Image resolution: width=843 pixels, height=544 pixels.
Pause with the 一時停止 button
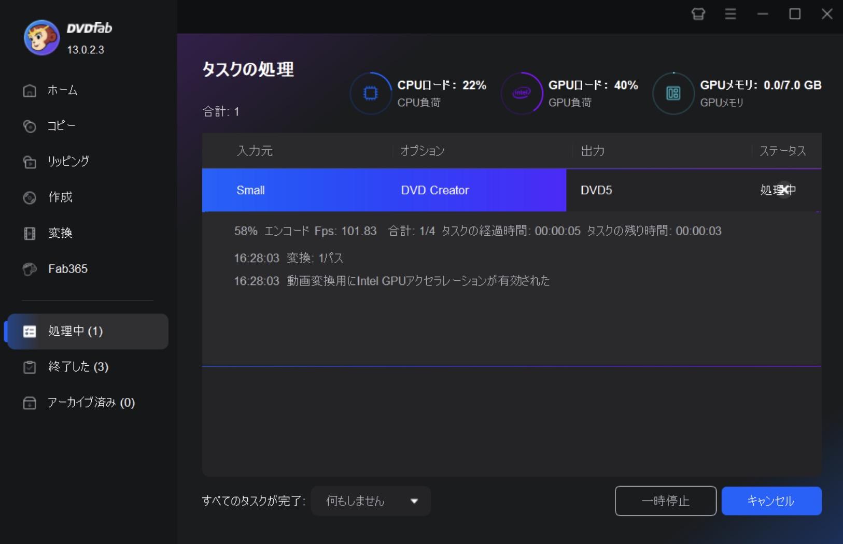666,501
